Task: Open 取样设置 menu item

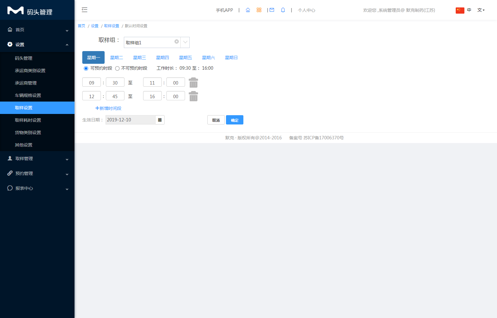Action: (x=37, y=108)
